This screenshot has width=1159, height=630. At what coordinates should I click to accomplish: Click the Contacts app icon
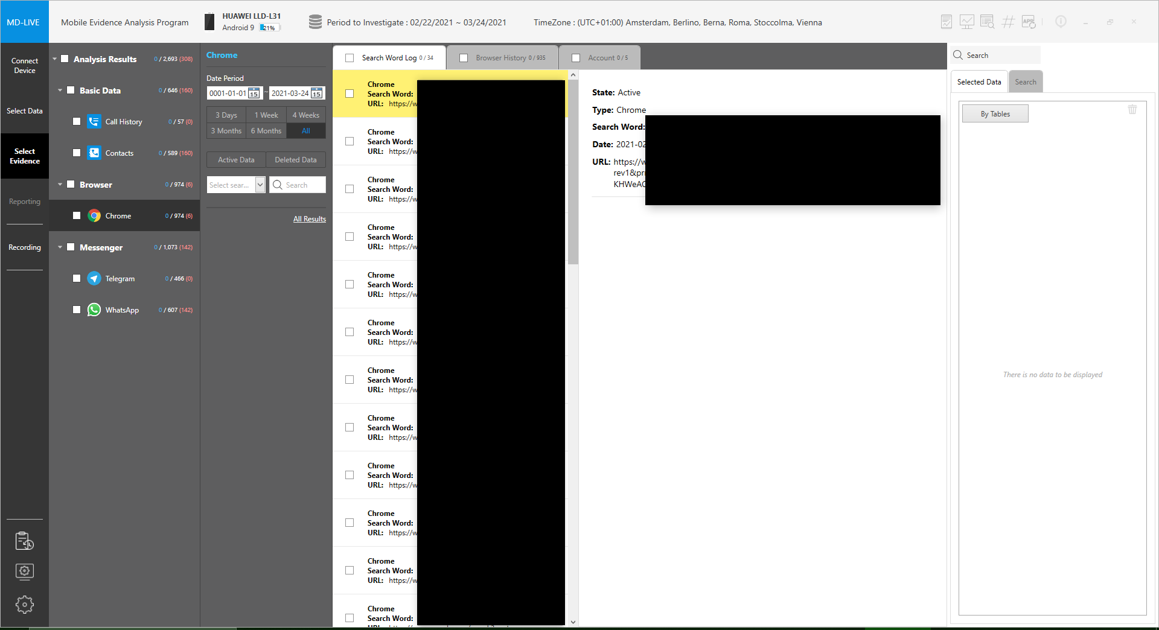(x=94, y=153)
